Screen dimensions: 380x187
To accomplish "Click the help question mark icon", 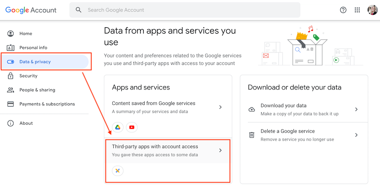I will click(343, 10).
